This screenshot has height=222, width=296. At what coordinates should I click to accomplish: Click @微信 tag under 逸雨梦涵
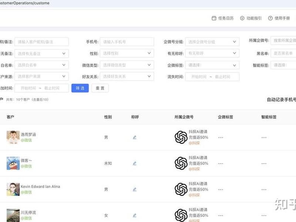click(x=26, y=140)
